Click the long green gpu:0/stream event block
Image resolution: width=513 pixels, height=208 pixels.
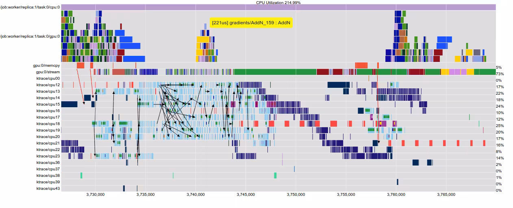275,72
